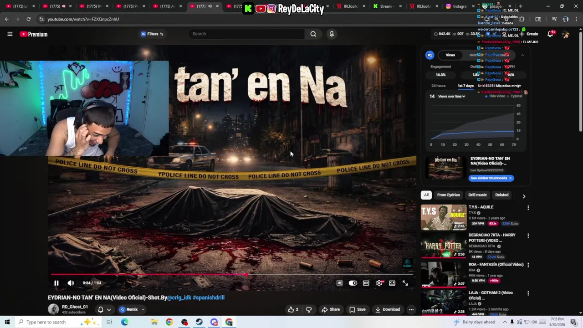Image resolution: width=583 pixels, height=328 pixels.
Task: Open the #spanishdrill hashtag link
Action: (209, 297)
